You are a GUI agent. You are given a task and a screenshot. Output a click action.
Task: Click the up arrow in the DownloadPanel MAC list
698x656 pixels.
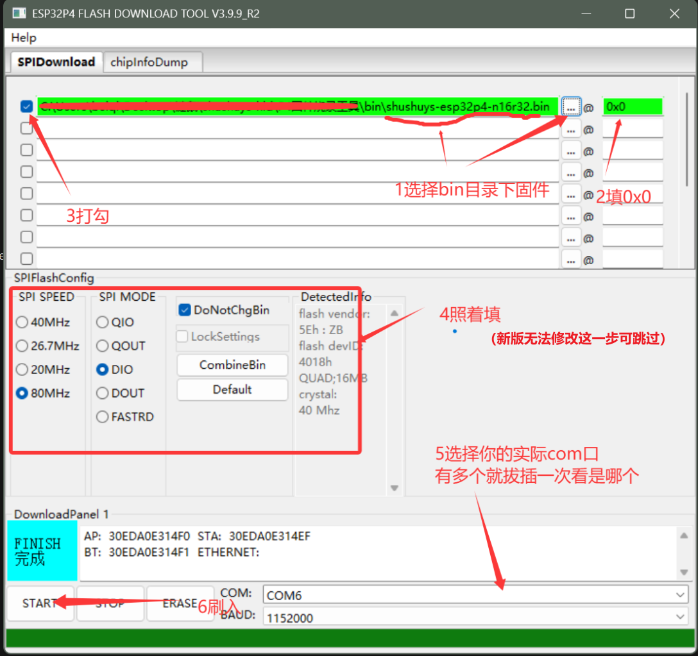pos(684,536)
